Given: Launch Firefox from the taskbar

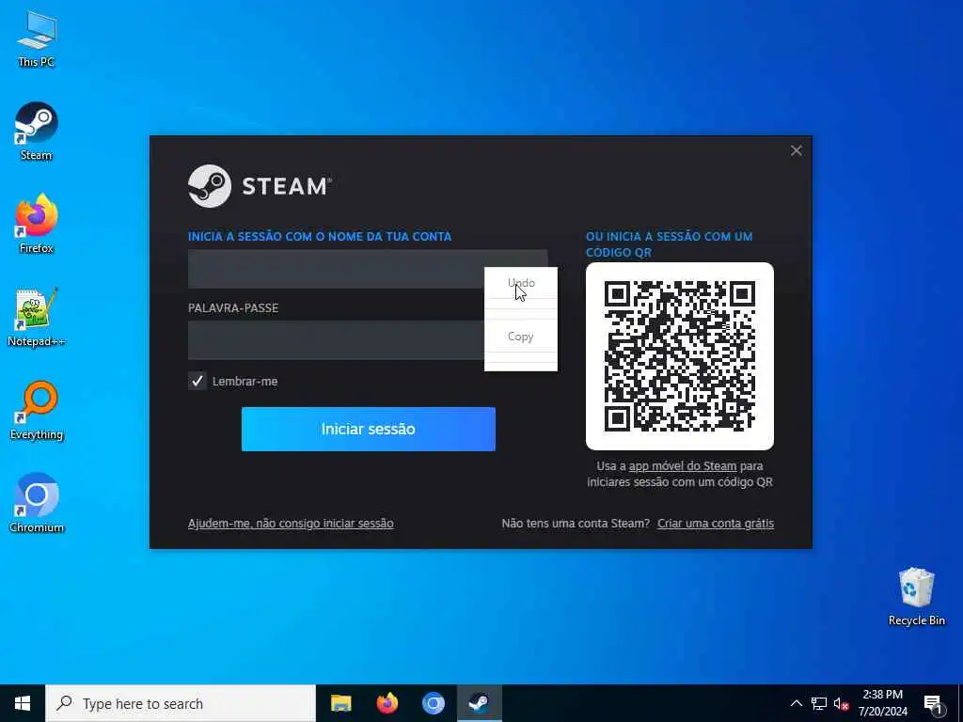Looking at the screenshot, I should (387, 703).
